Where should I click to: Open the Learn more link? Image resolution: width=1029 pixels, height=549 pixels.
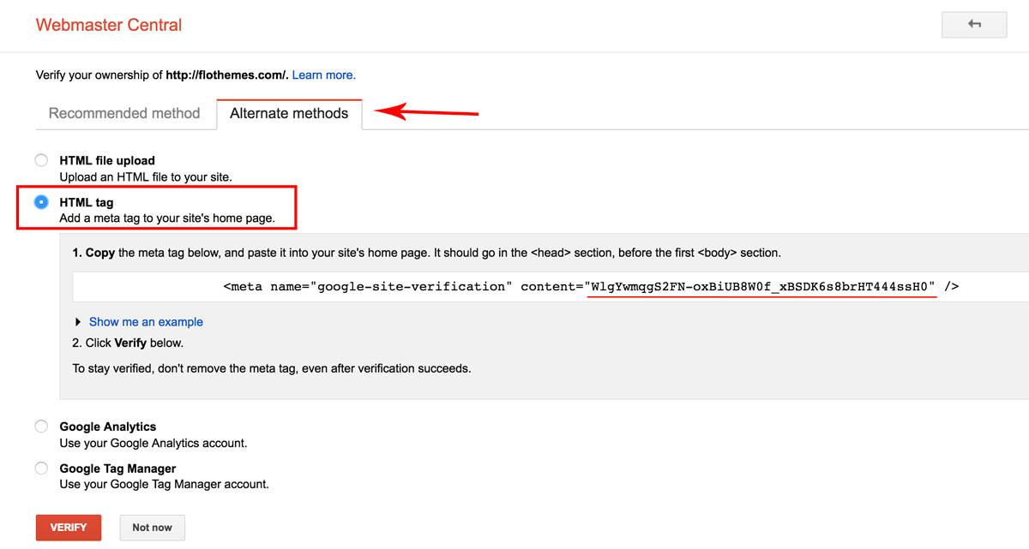pos(323,75)
